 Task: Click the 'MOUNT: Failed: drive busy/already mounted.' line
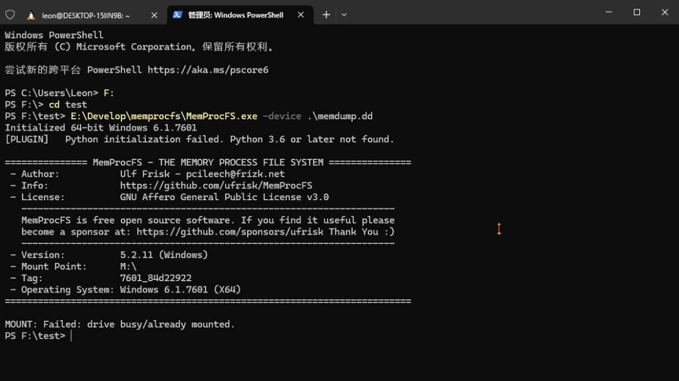point(120,325)
